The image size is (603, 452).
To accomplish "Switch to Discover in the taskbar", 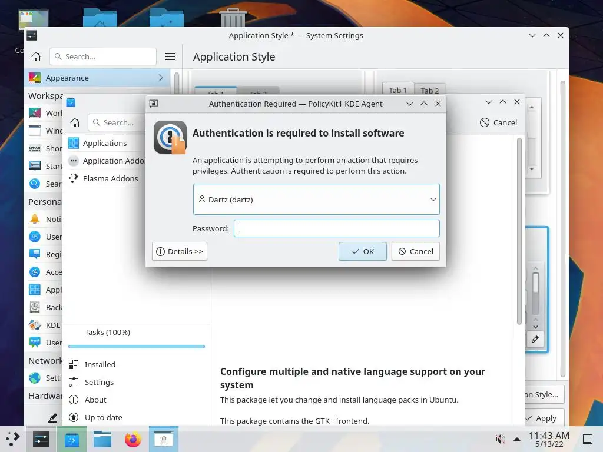I will pos(72,439).
